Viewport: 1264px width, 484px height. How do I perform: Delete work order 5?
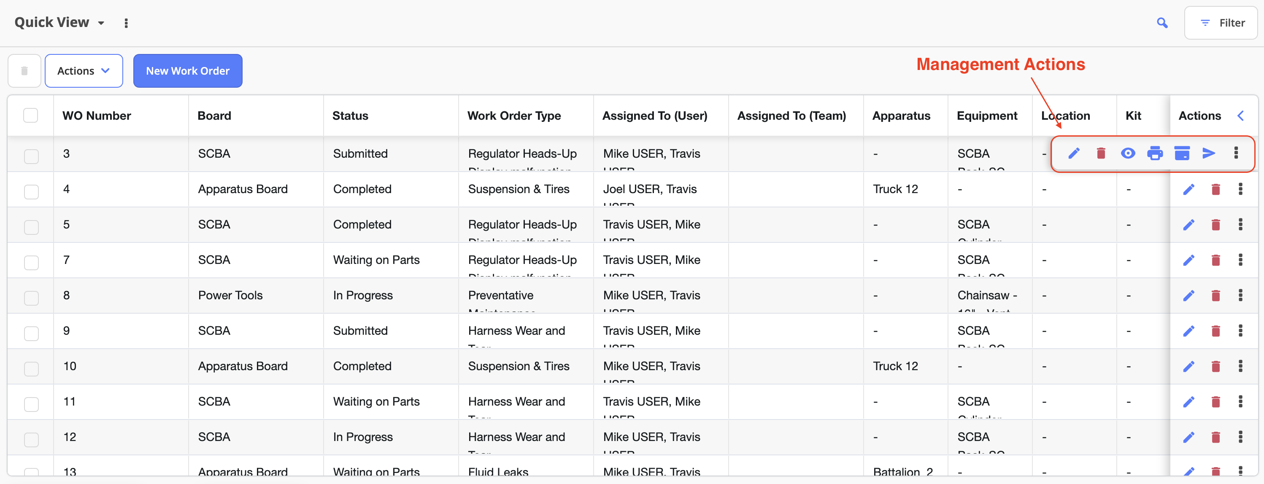click(1216, 225)
